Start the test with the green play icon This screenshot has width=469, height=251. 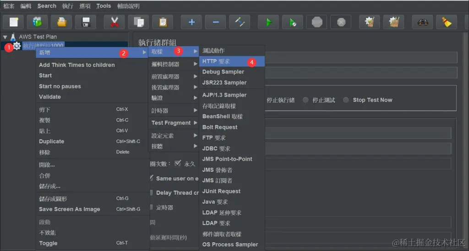click(268, 22)
